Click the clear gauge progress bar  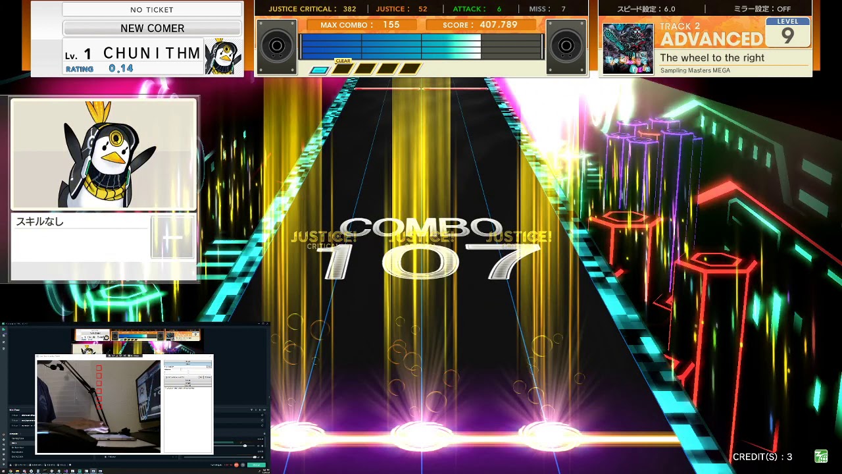[422, 46]
